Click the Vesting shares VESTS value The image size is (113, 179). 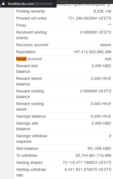(87, 162)
